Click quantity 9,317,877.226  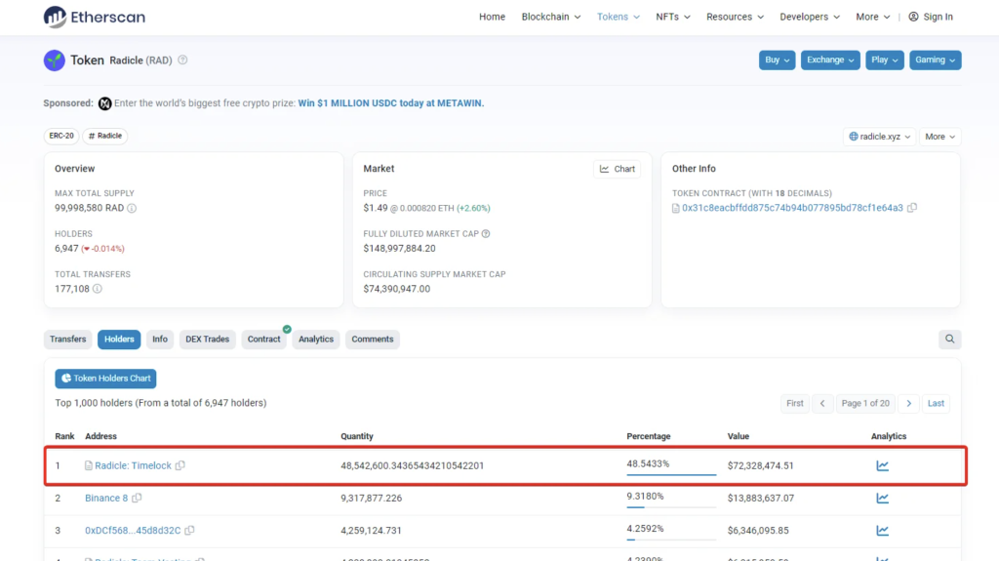[372, 498]
